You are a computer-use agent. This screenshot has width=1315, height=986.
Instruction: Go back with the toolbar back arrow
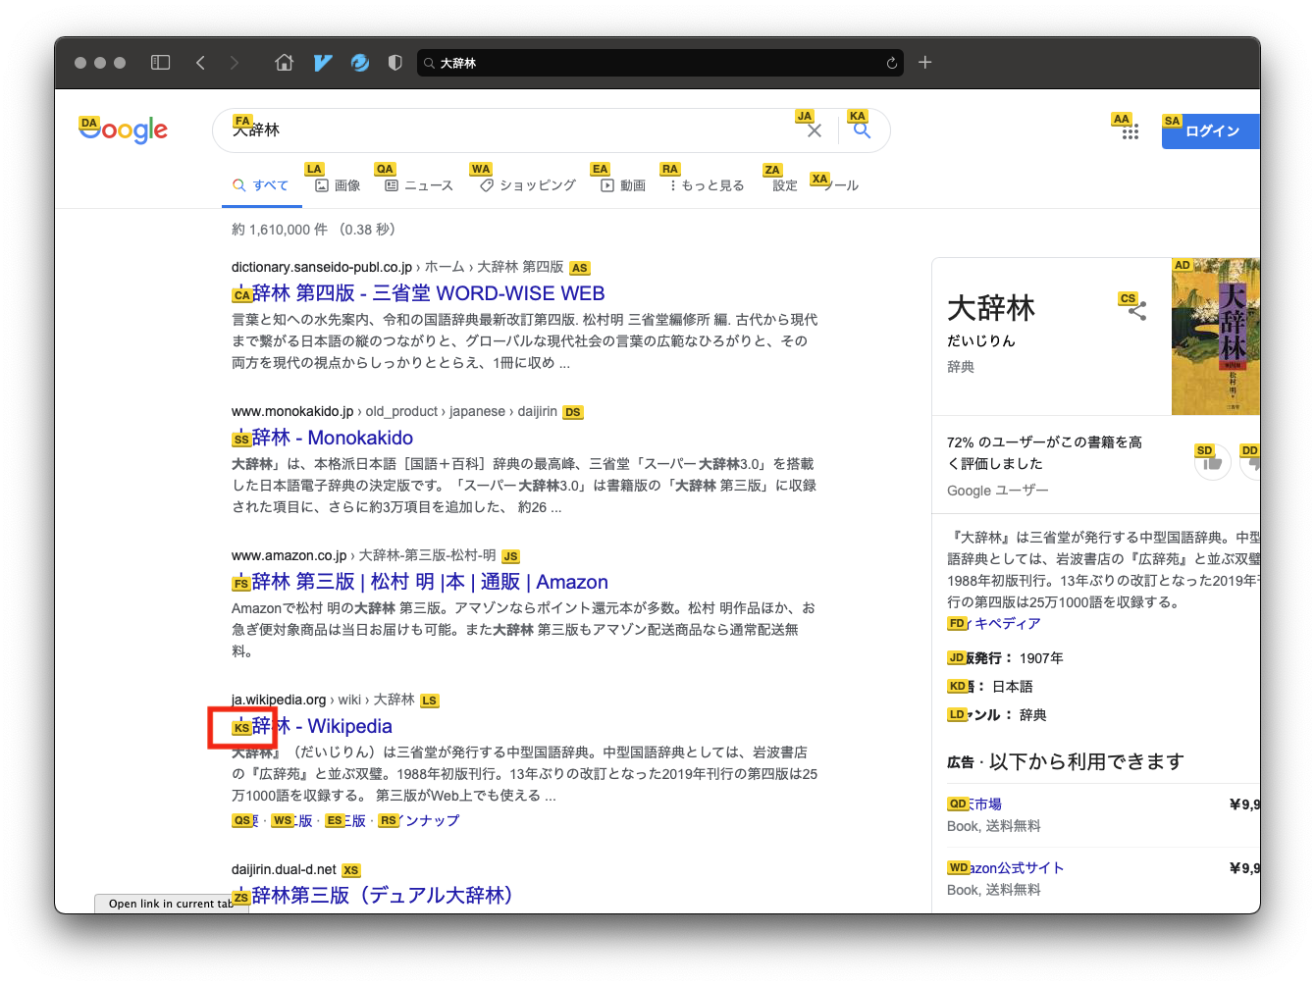(x=200, y=63)
